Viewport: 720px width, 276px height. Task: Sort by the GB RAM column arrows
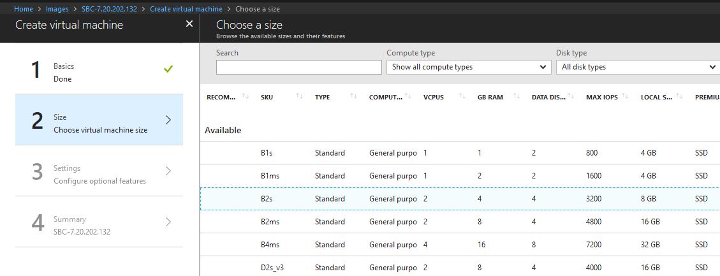pos(517,96)
